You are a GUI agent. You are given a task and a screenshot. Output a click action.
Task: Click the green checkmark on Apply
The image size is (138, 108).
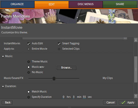point(124,102)
